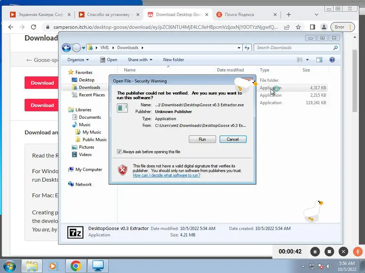Click Run in the Security Warning dialog
The height and width of the screenshot is (273, 365).
(202, 139)
